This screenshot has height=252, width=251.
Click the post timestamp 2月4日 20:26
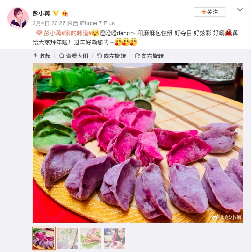pyautogui.click(x=49, y=23)
